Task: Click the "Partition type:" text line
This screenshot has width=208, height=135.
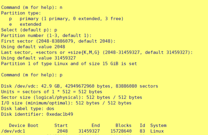Action: (x=21, y=13)
